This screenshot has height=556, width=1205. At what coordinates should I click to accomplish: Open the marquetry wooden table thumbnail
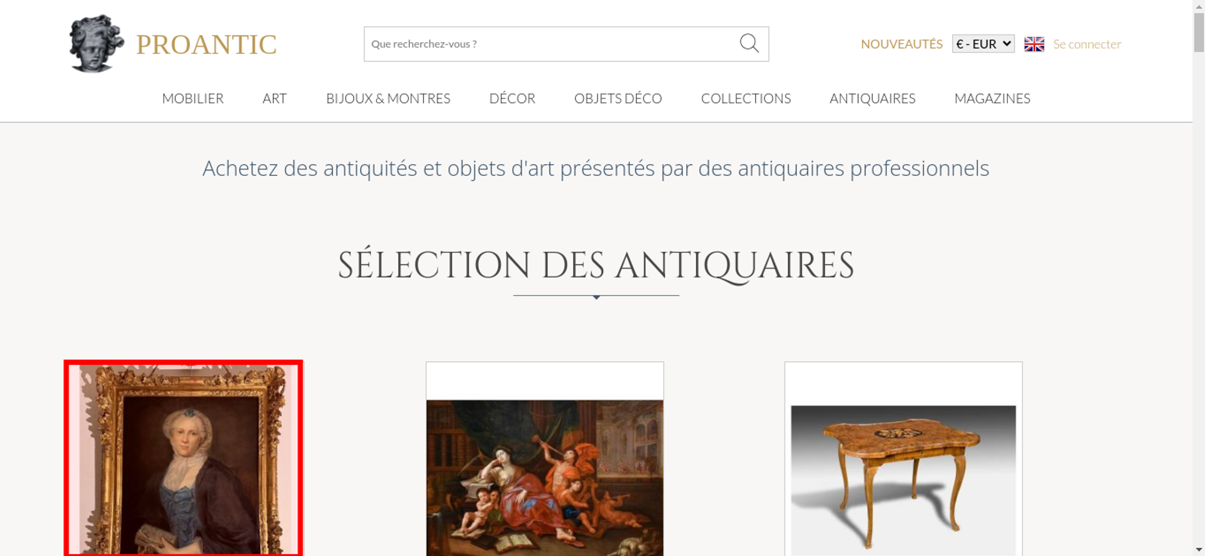[x=903, y=480]
